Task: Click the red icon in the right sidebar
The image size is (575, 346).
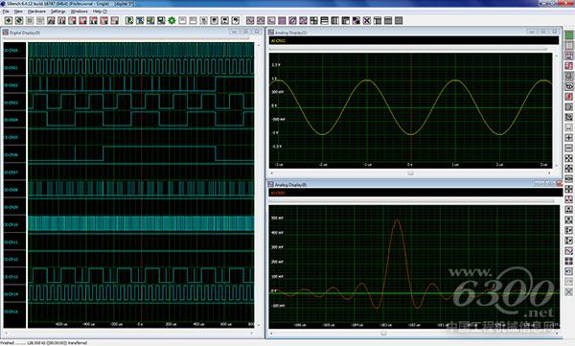Action: click(568, 97)
